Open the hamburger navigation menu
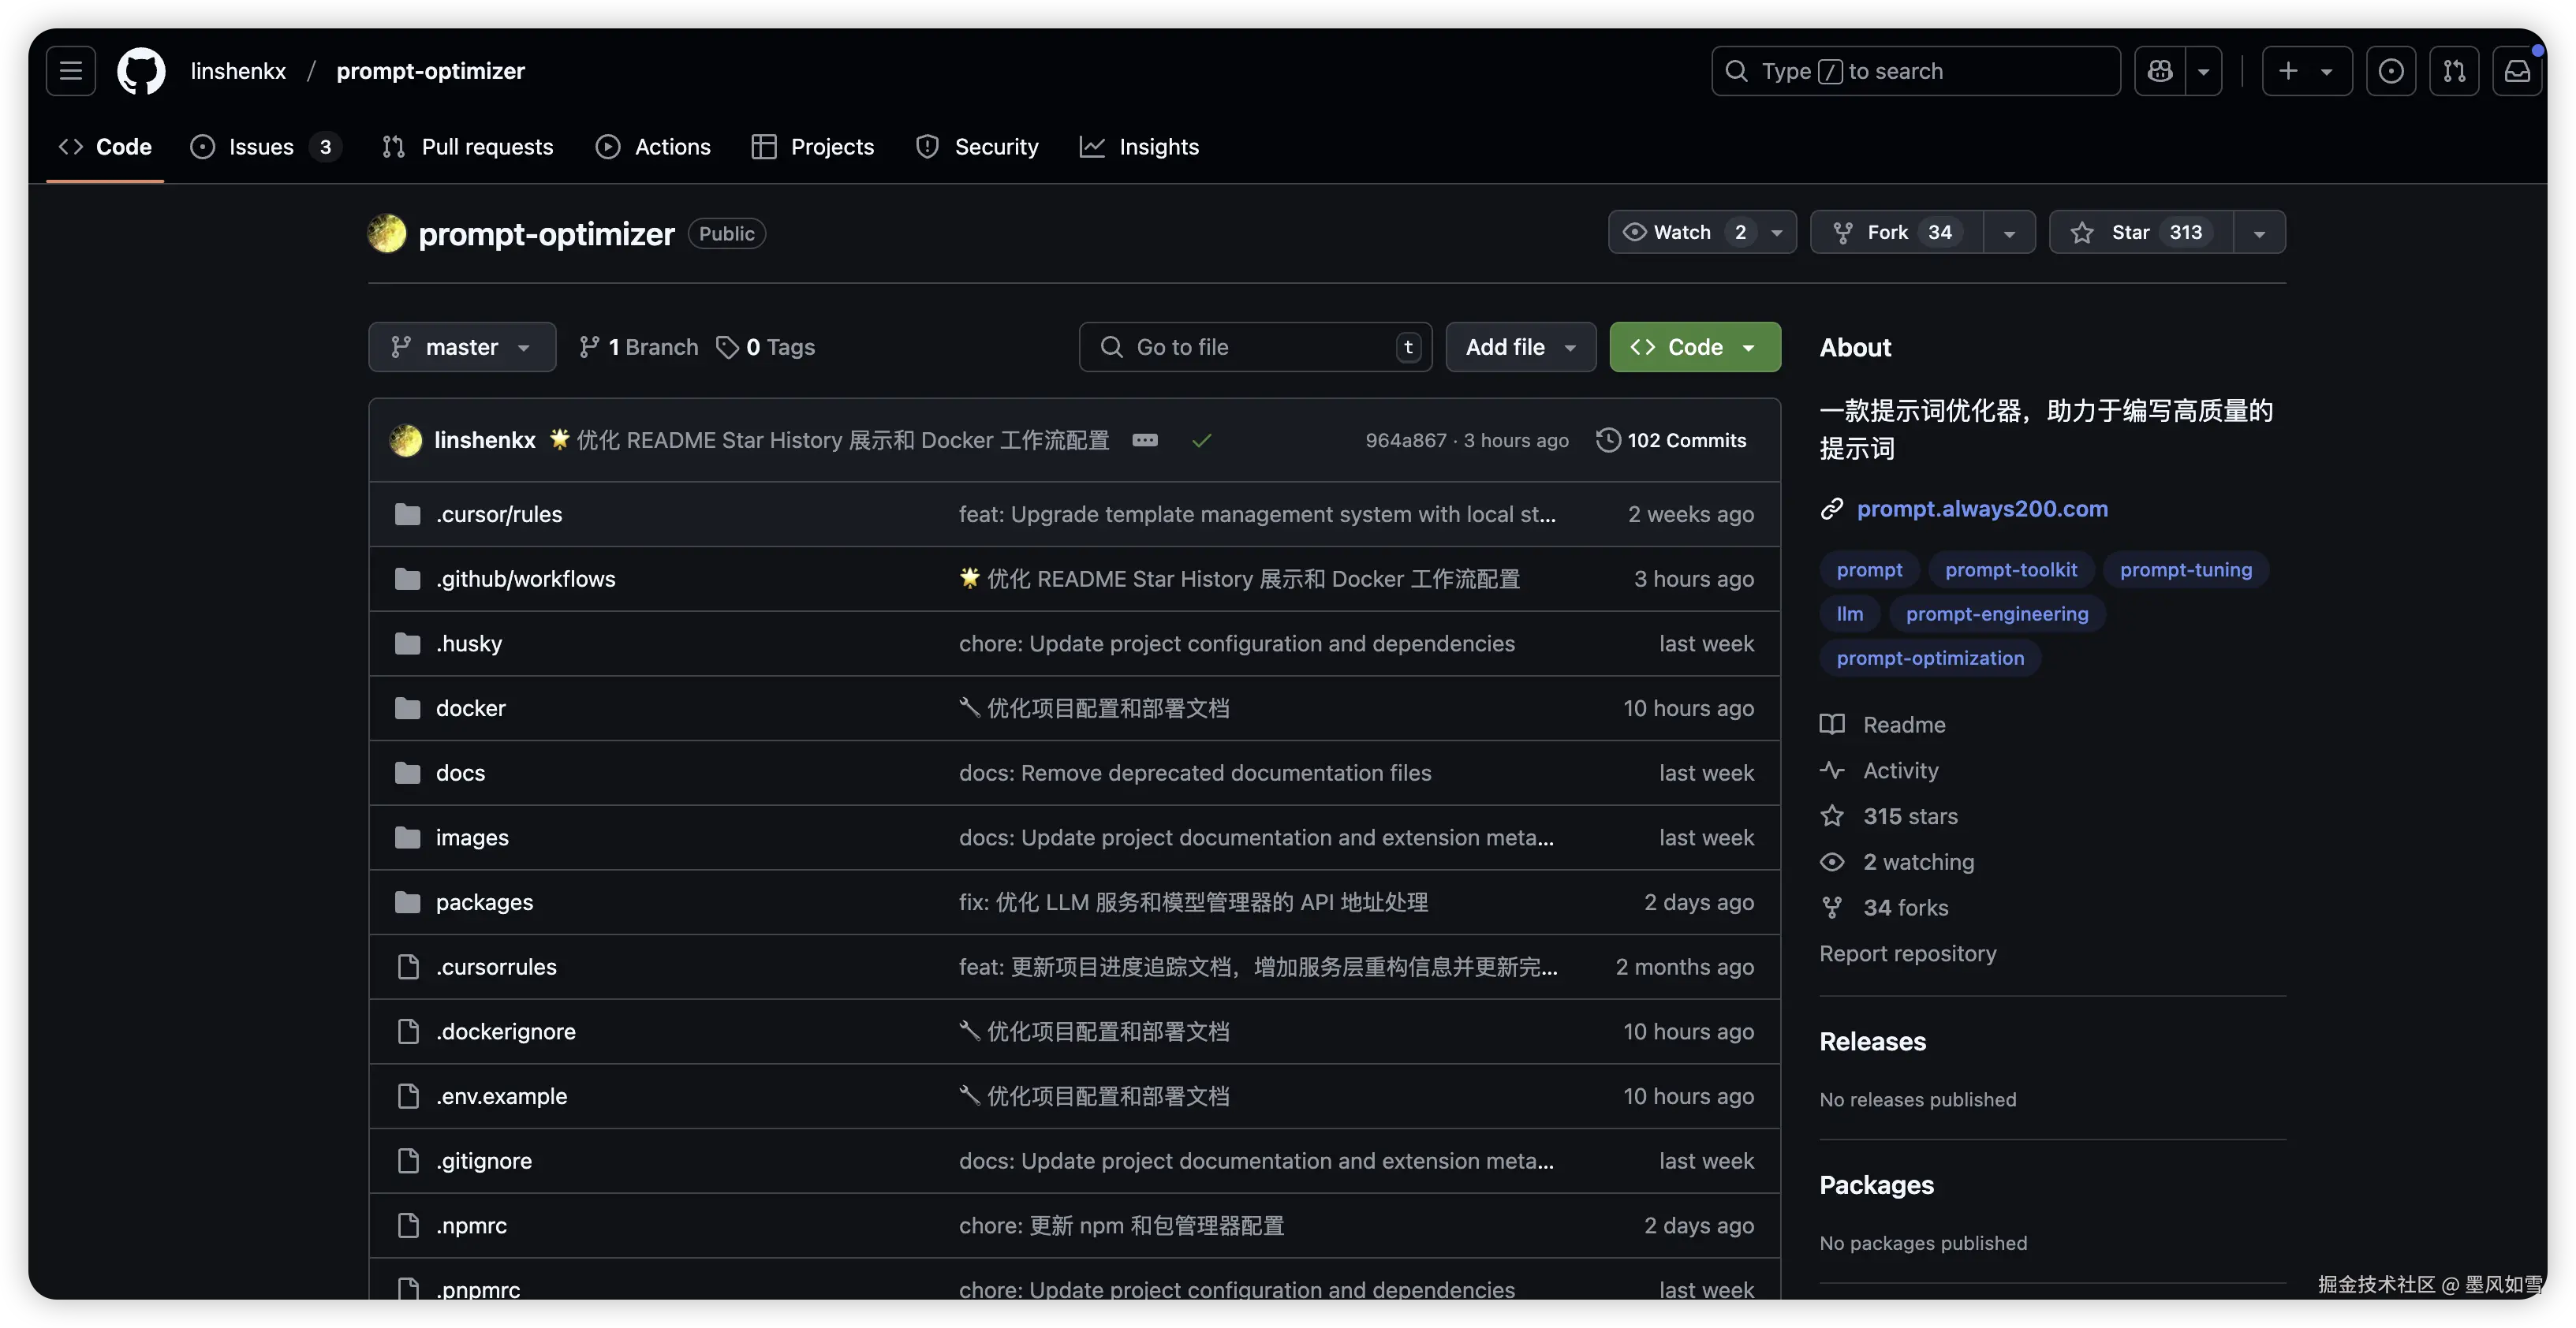Screen dimensions: 2576x1328 [70, 71]
